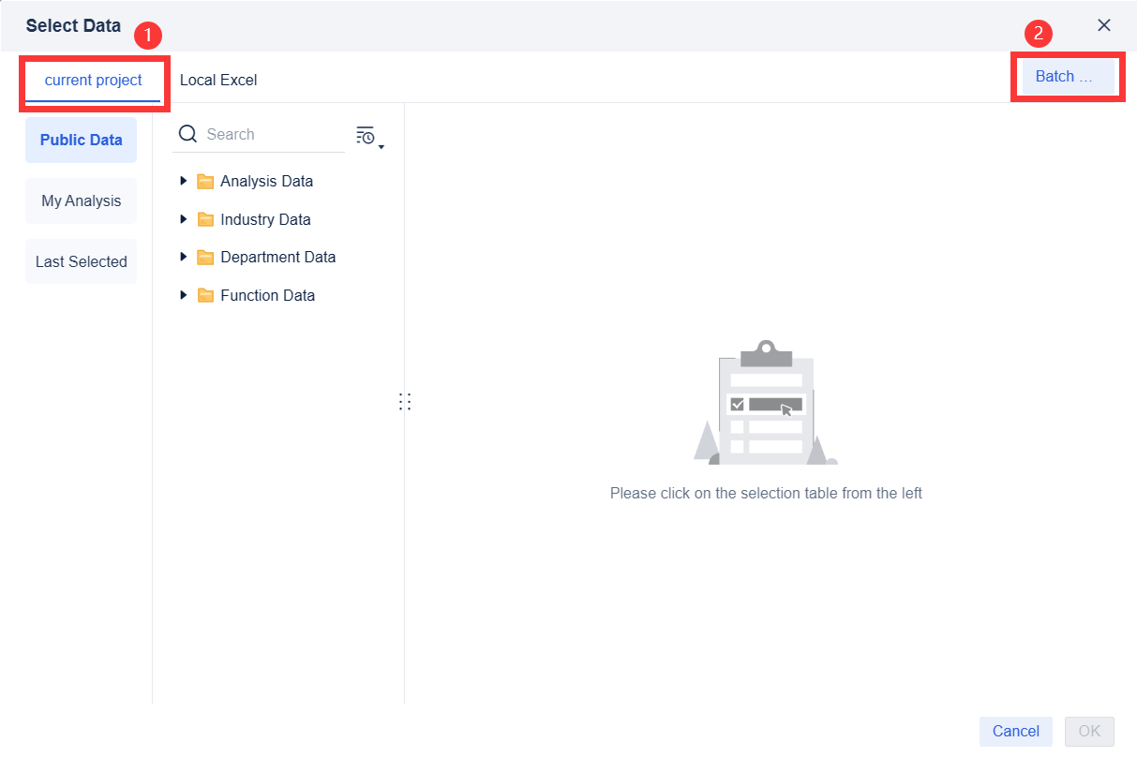Click the Function Data folder icon
1137x757 pixels.
[x=205, y=295]
